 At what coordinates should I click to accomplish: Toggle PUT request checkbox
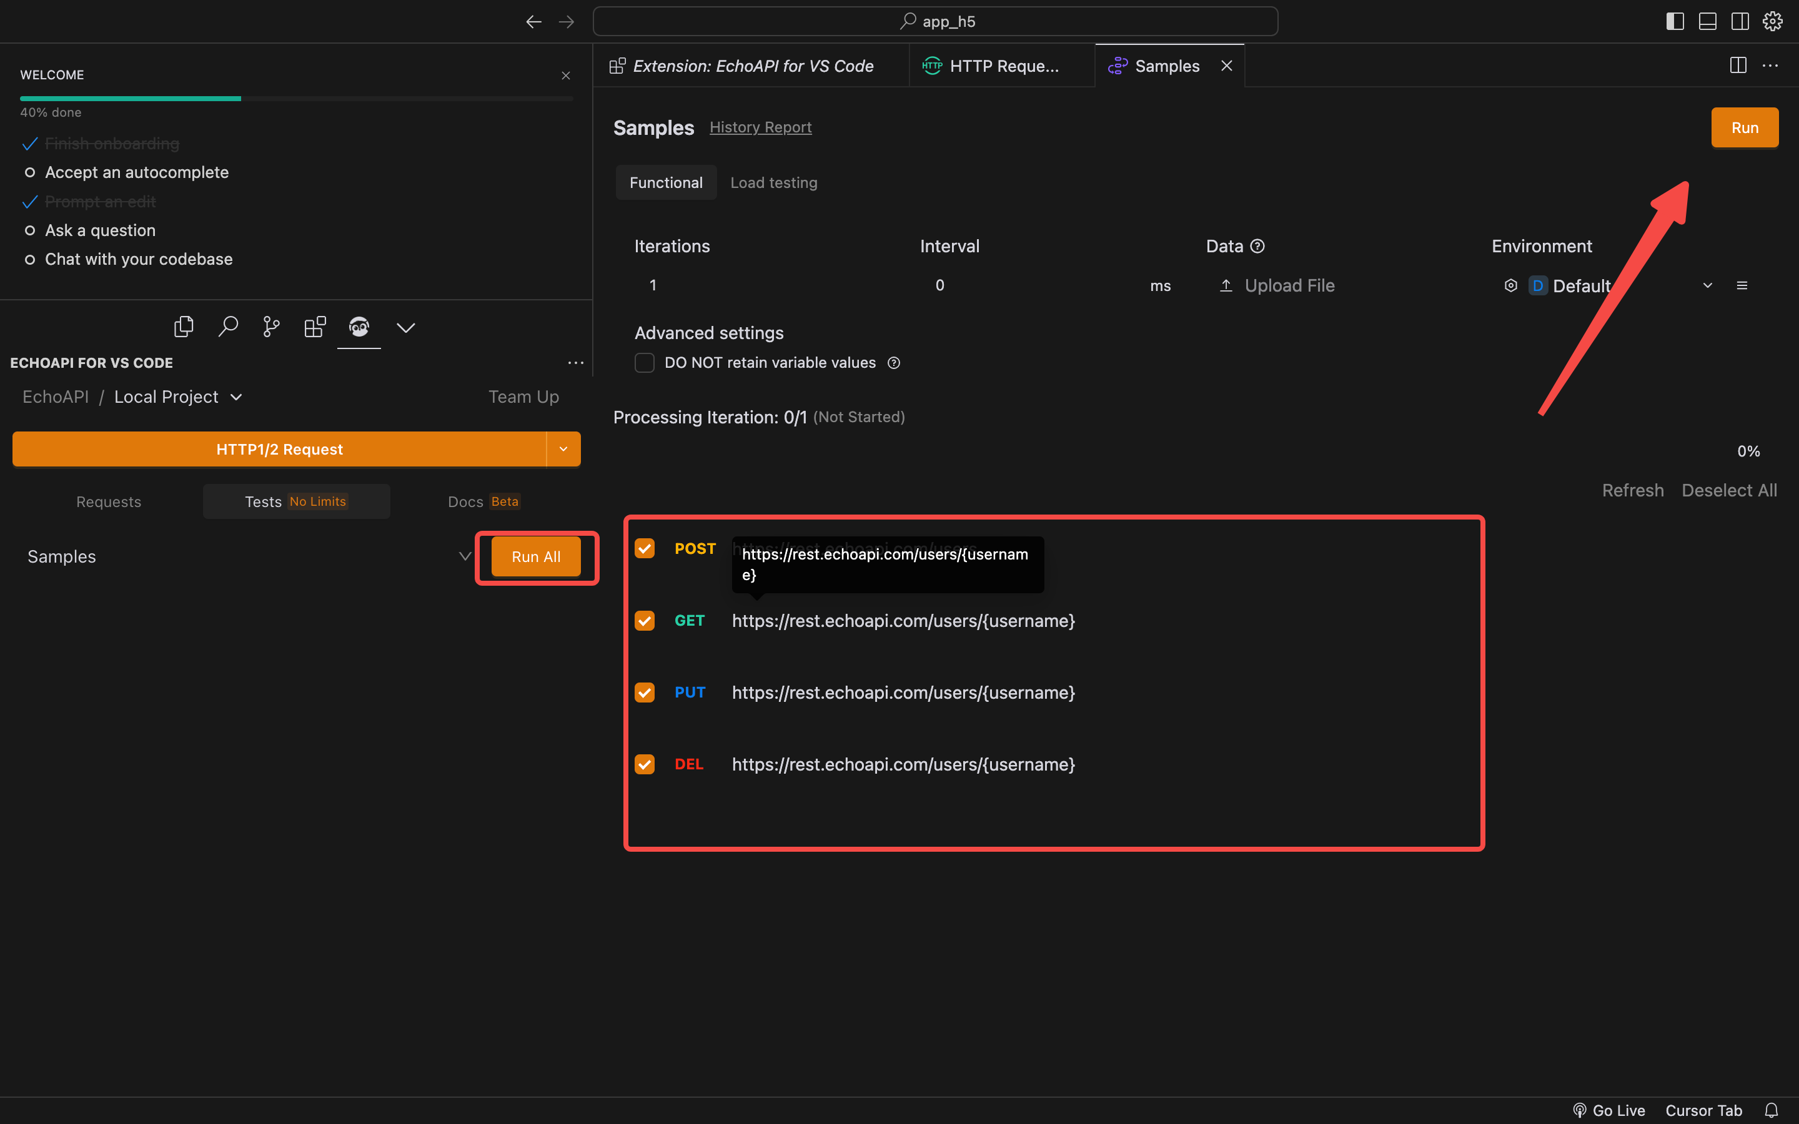pos(645,692)
